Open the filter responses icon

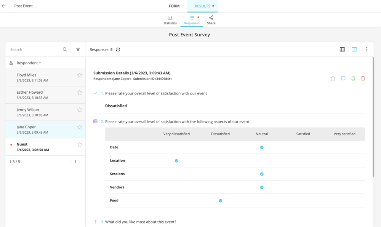click(x=78, y=50)
